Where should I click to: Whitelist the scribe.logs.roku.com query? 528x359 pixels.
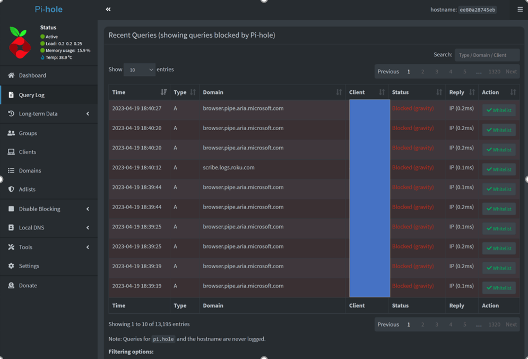click(x=499, y=169)
